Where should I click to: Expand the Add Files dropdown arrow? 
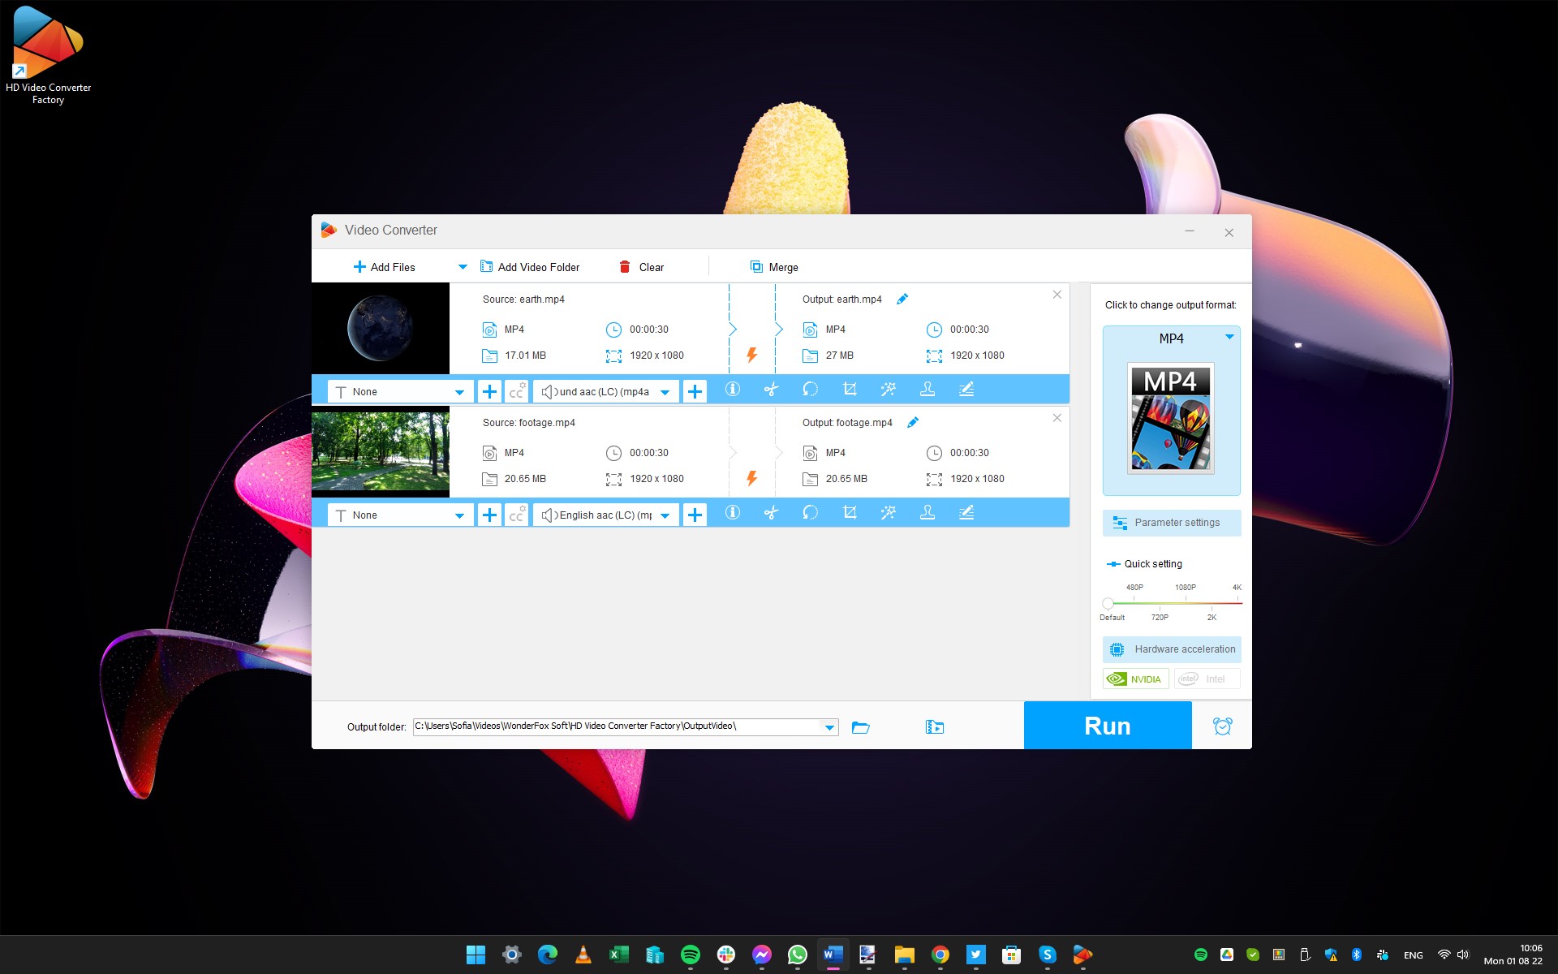(463, 266)
